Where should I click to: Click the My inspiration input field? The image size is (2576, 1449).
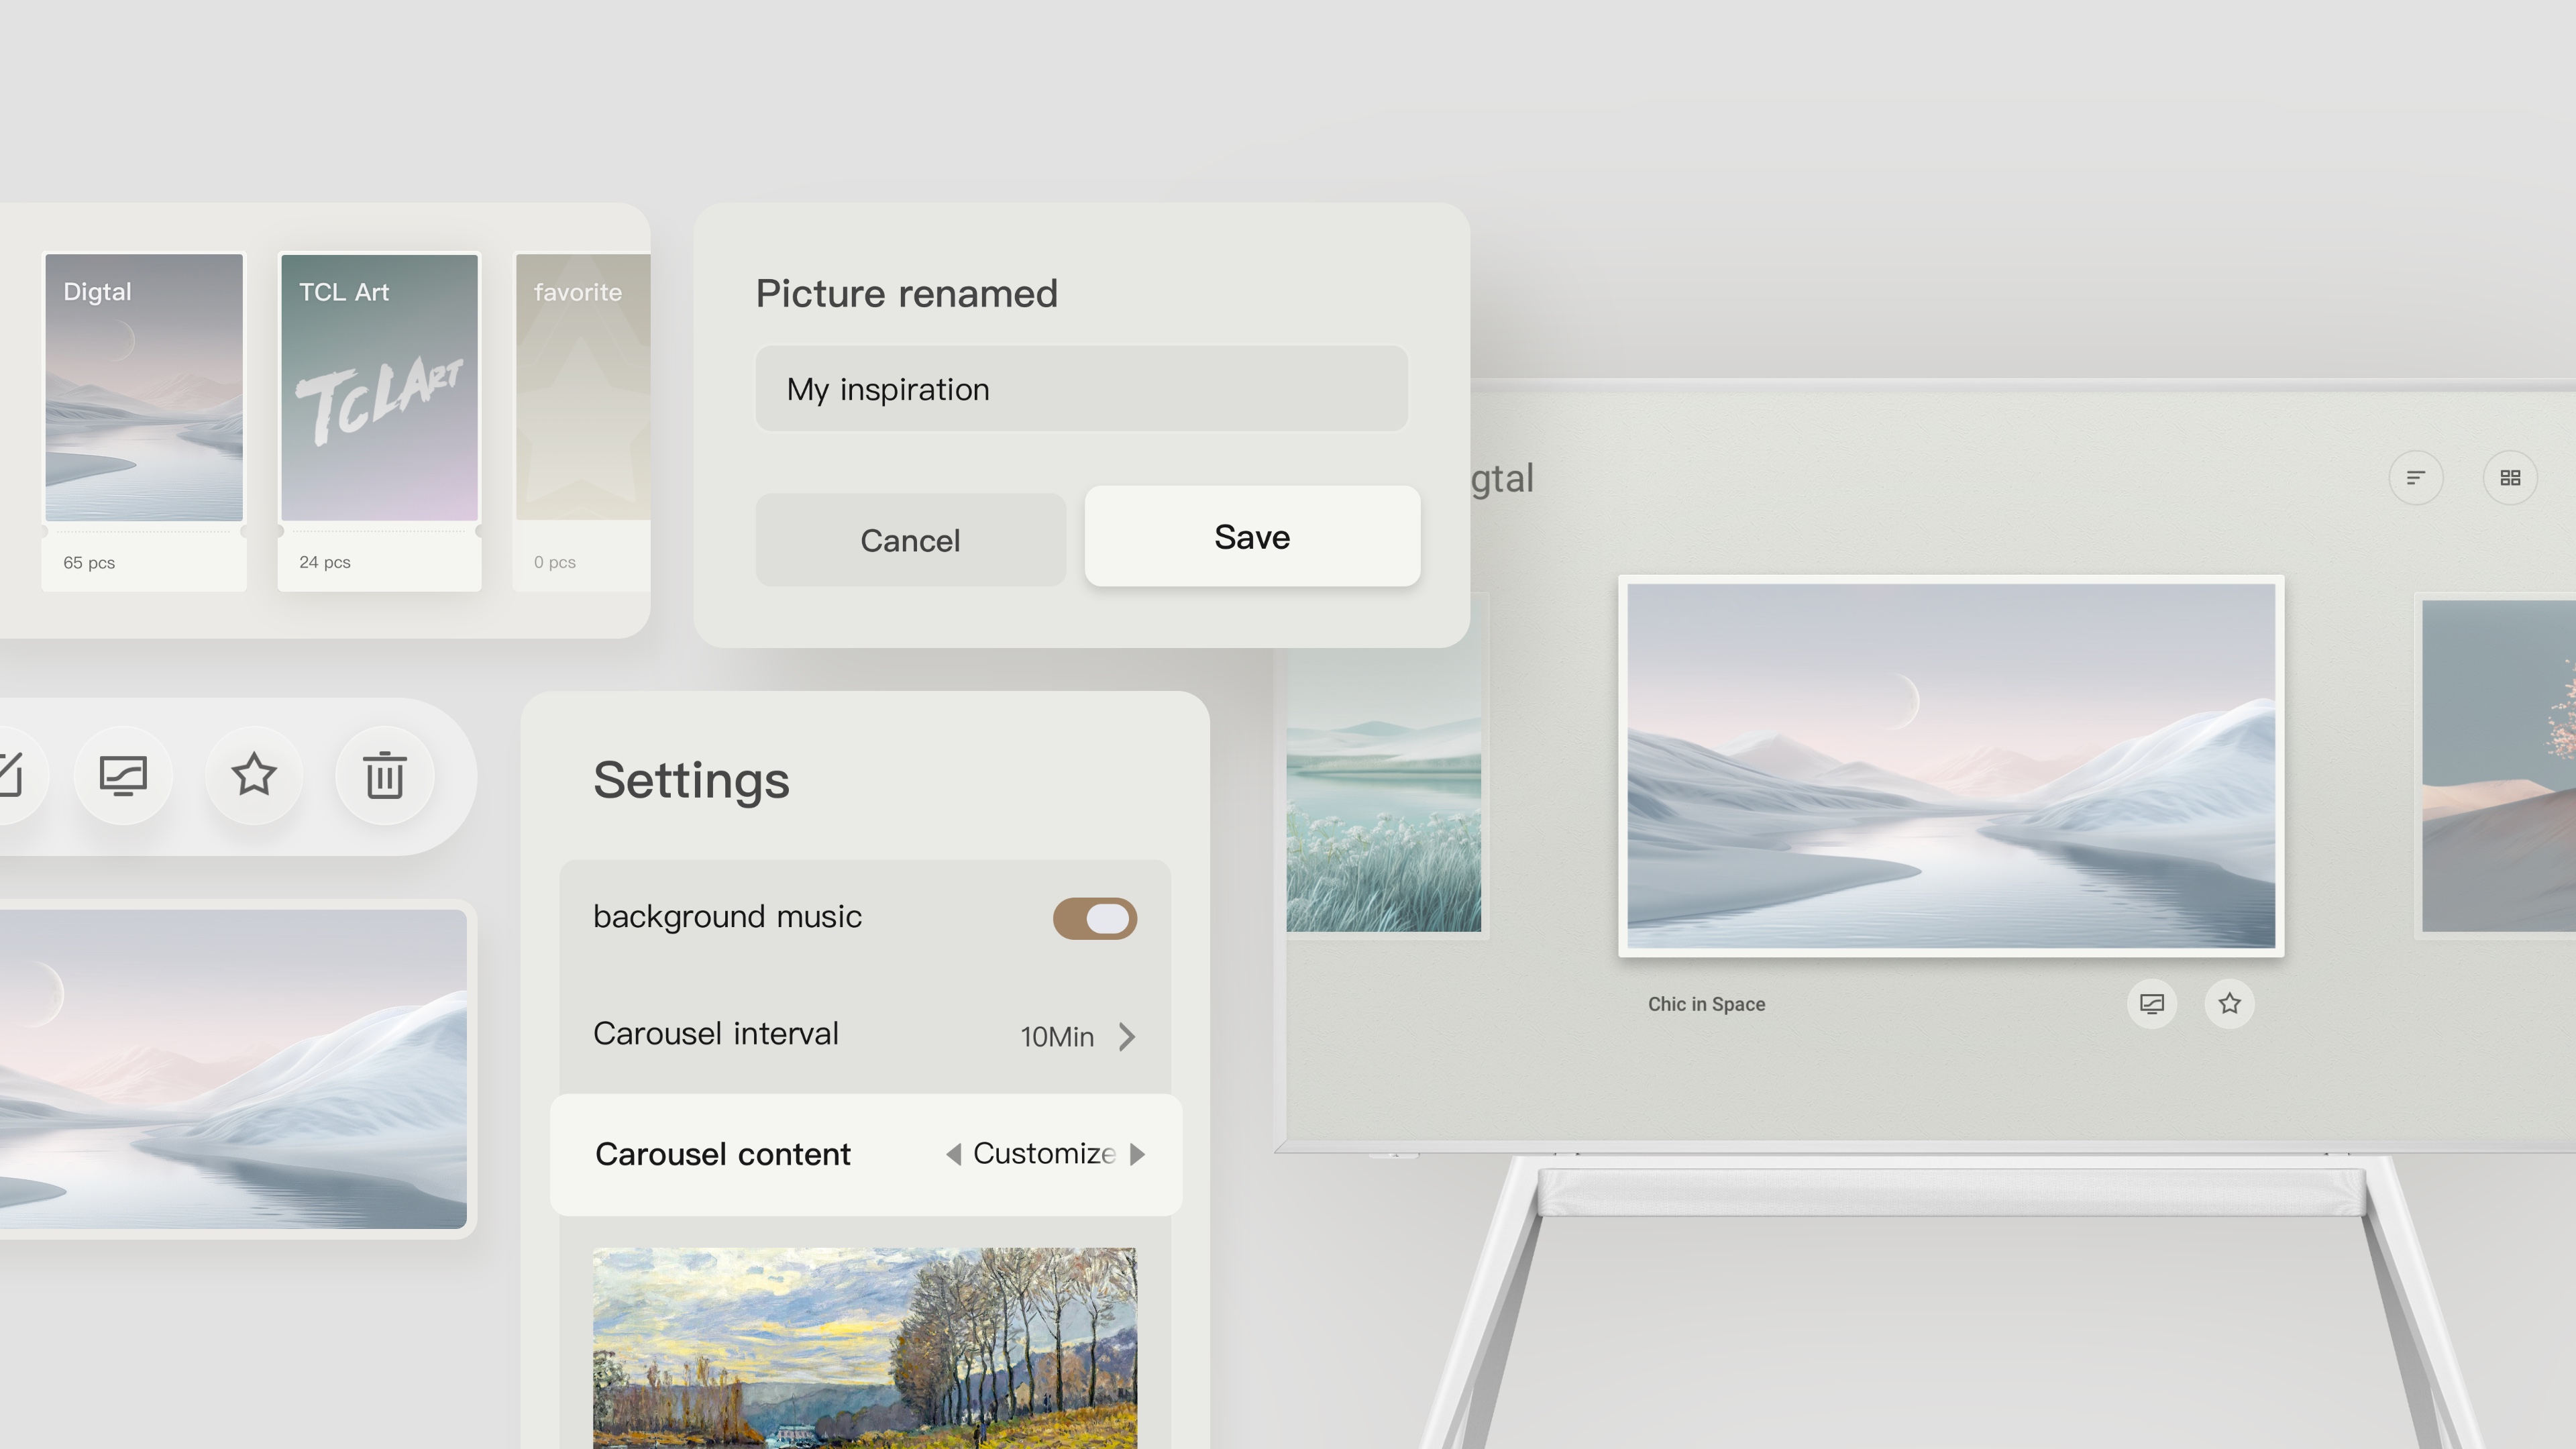coord(1081,388)
